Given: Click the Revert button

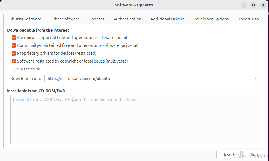Looking at the screenshot, I should point(228,155).
